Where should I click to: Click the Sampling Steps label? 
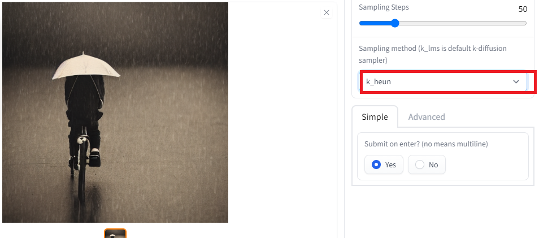coord(384,7)
